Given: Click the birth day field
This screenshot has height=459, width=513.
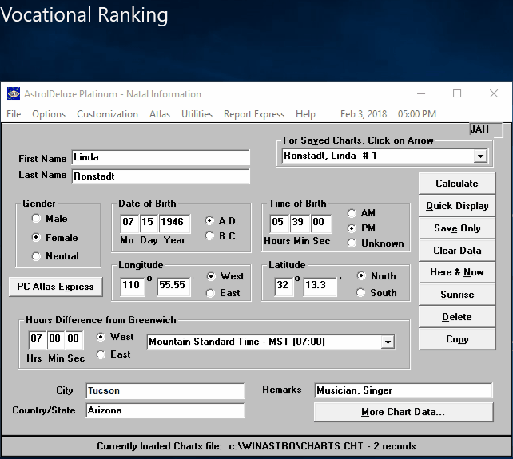Looking at the screenshot, I should tap(149, 224).
